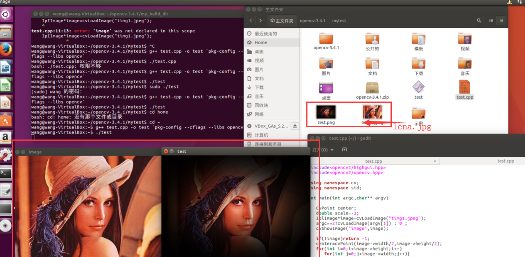
Task: Expand the dropdown arrow beside 打开(O)
Action: pos(332,150)
